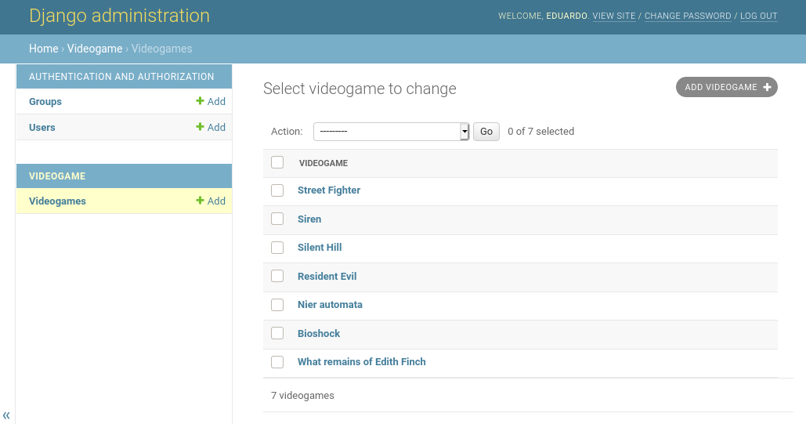Open Groups in the sidebar
806x424 pixels.
pos(45,102)
